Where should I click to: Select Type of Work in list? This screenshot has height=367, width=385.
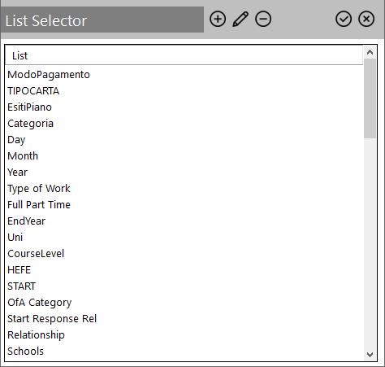(184, 189)
